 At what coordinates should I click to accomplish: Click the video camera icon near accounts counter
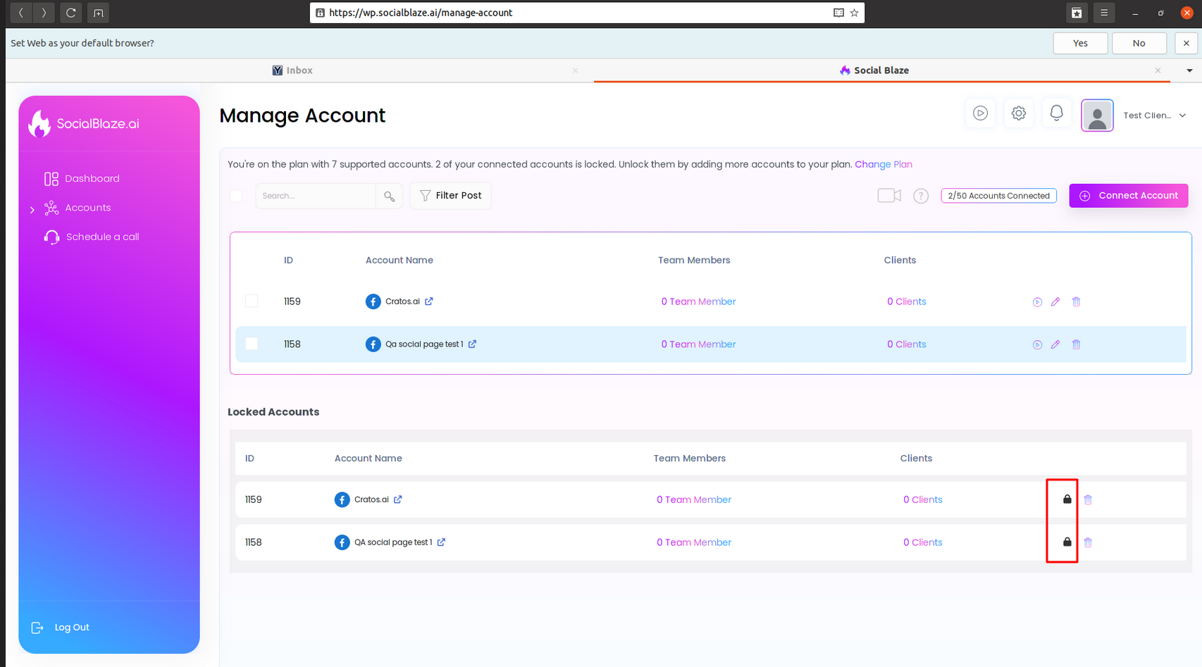pyautogui.click(x=889, y=196)
